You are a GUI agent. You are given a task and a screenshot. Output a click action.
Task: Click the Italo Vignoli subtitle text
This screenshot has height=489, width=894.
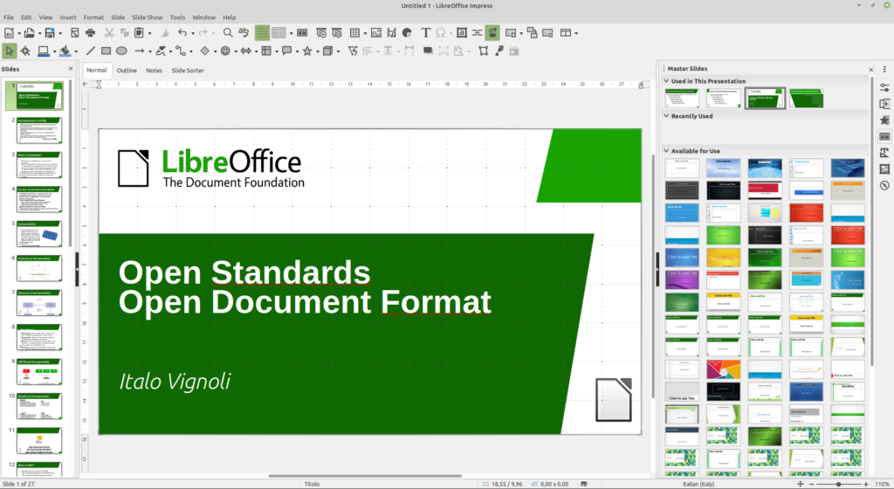click(175, 382)
